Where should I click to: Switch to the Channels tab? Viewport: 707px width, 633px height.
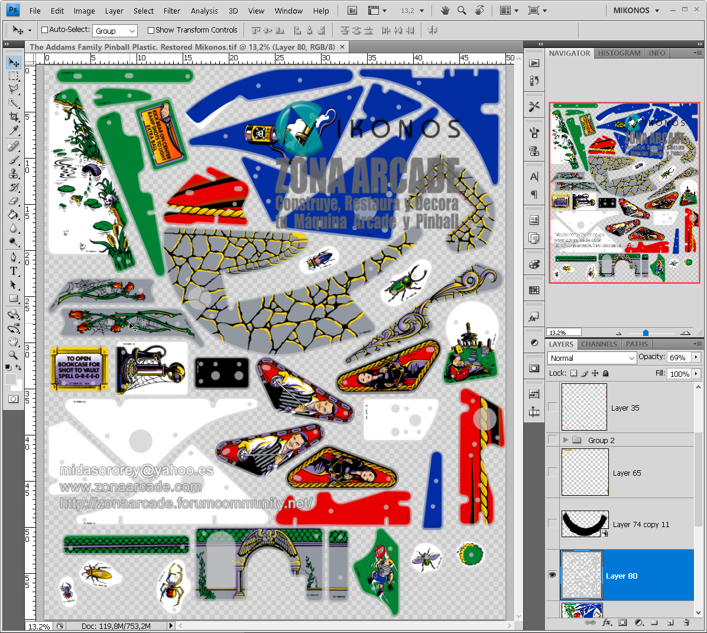click(599, 344)
